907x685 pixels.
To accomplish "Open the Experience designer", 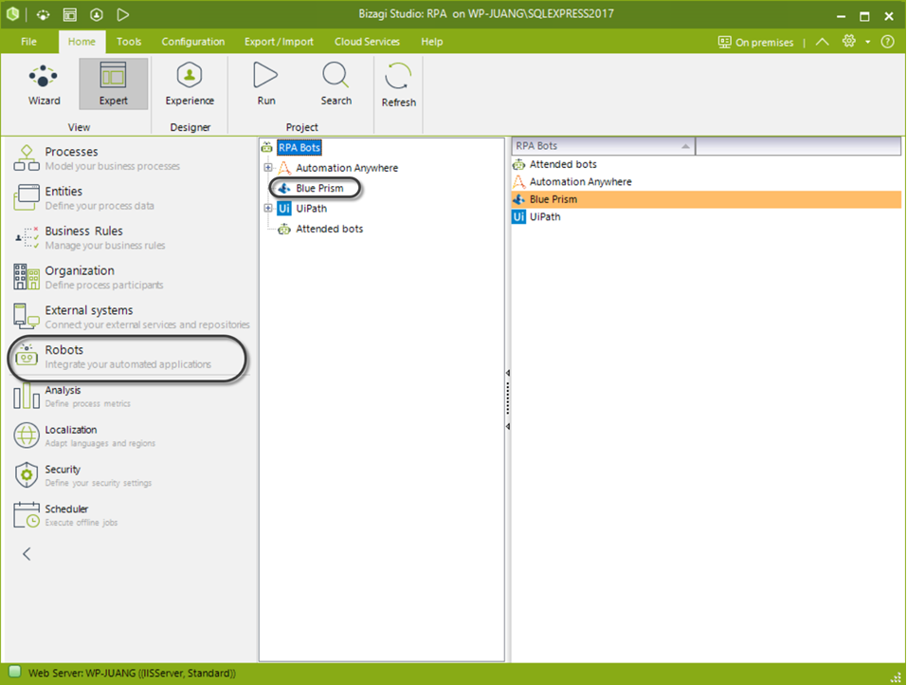I will [190, 84].
